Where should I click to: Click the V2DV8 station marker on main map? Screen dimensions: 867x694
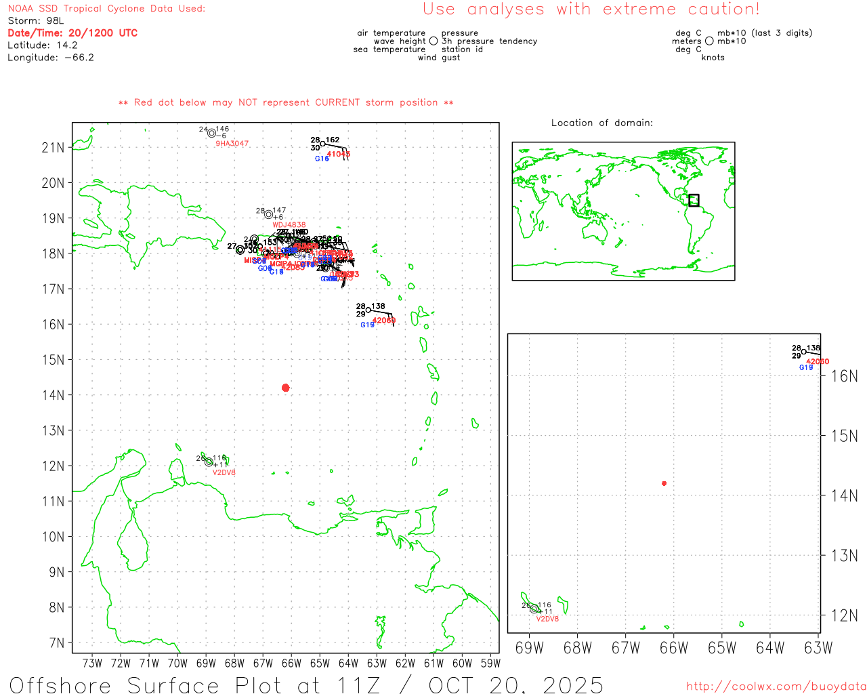[x=209, y=462]
